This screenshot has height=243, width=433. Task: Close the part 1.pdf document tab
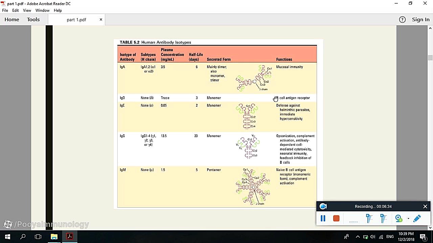[x=101, y=20]
